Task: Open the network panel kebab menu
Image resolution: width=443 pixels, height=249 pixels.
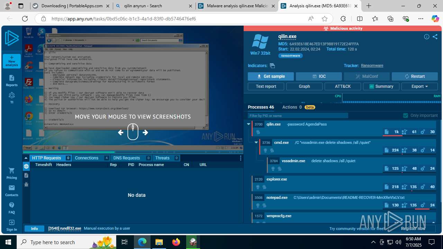Action: [x=241, y=158]
